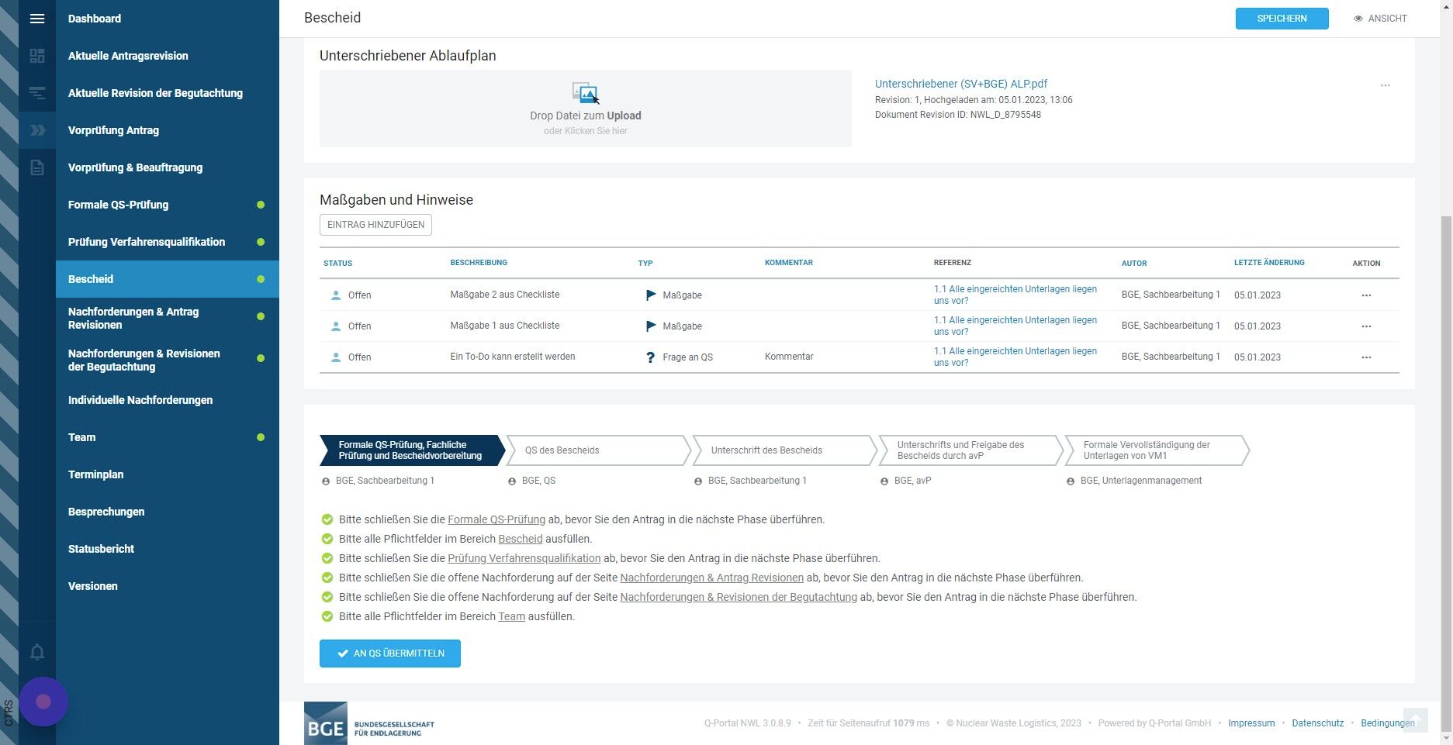This screenshot has width=1453, height=745.
Task: Open action menu for Frage an QS row
Action: coord(1366,357)
